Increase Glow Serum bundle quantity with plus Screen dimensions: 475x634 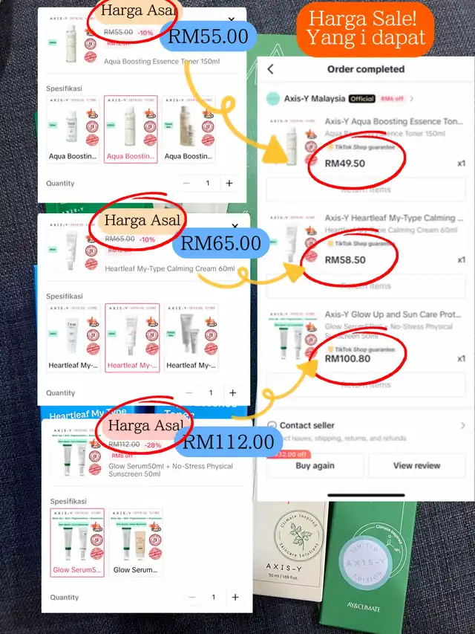coord(235,597)
